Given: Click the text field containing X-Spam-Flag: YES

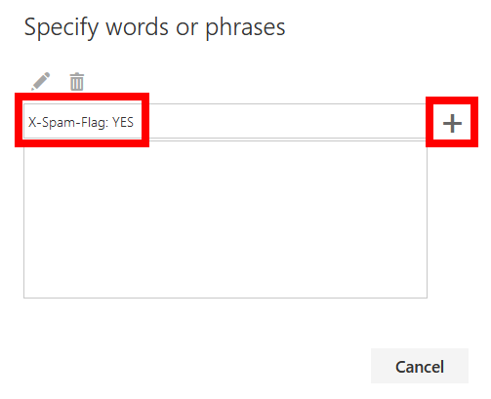Looking at the screenshot, I should pyautogui.click(x=225, y=121).
